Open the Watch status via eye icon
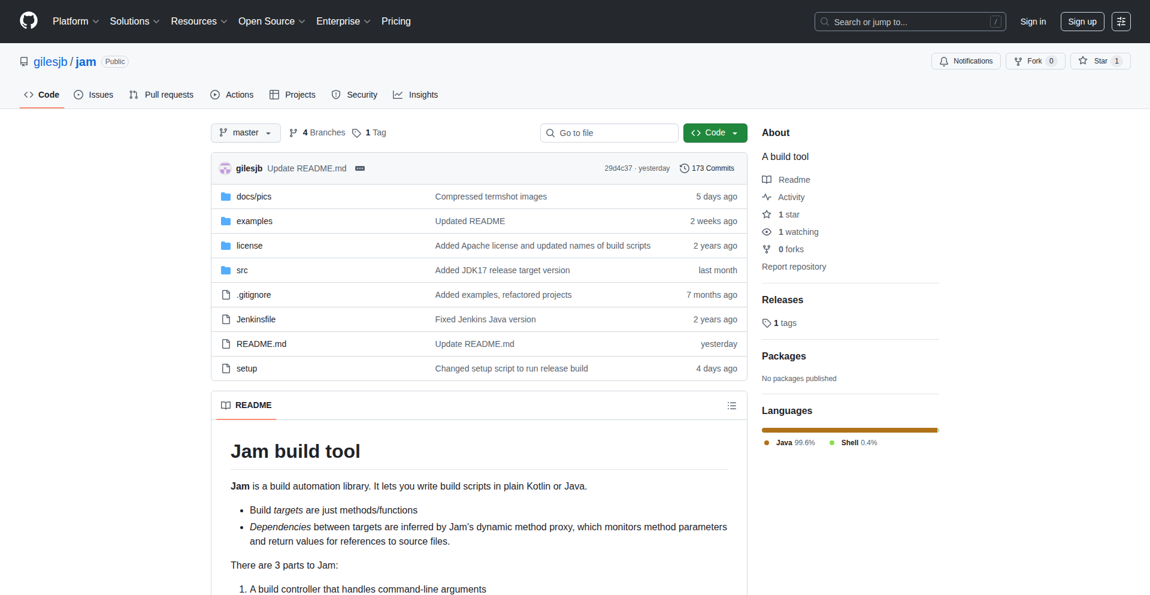The height and width of the screenshot is (595, 1150). pyautogui.click(x=767, y=232)
